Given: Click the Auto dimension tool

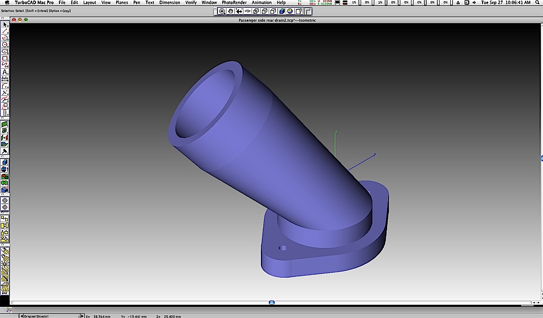Looking at the screenshot, I should click(x=5, y=78).
